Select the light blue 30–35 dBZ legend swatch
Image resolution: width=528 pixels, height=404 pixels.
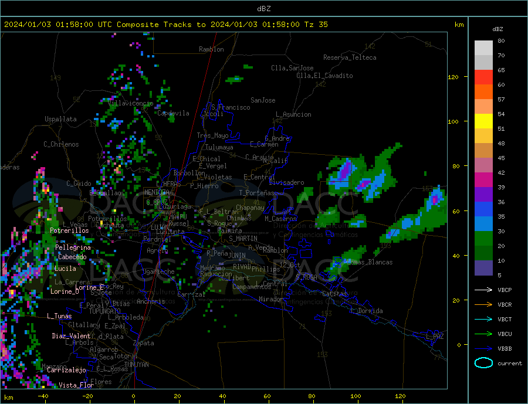[483, 224]
